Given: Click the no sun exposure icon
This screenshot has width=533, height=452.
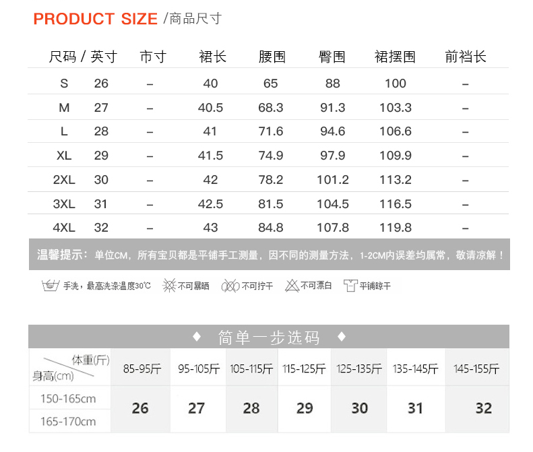Looking at the screenshot, I should click(x=169, y=286).
